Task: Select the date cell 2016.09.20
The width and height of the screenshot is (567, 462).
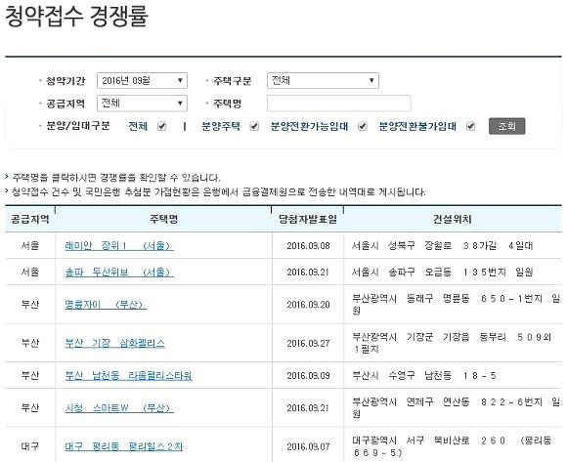Action: tap(308, 305)
